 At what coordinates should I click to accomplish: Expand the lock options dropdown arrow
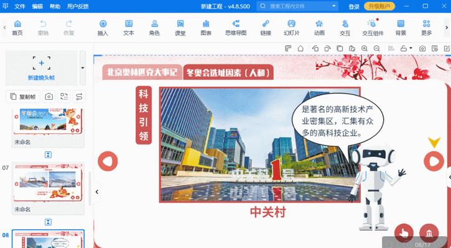pyautogui.click(x=411, y=48)
